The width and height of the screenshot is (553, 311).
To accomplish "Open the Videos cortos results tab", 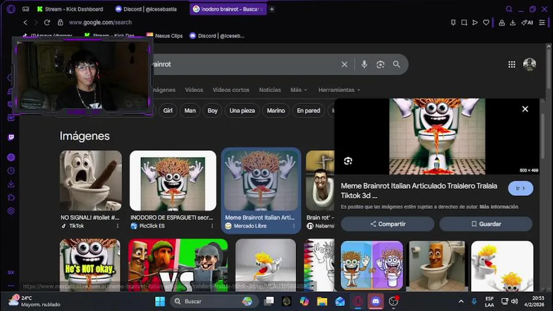I will coord(231,90).
